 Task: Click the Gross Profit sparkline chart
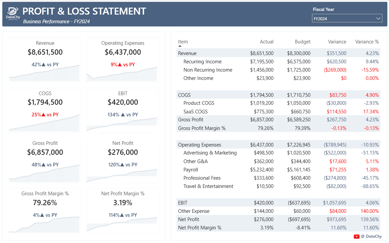[45, 174]
